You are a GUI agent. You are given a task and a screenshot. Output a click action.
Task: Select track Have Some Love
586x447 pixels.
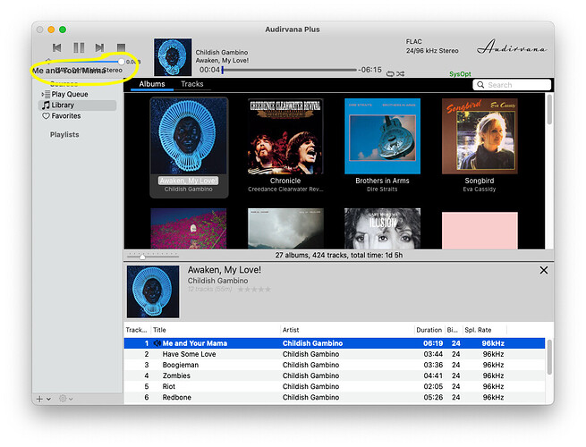335,354
